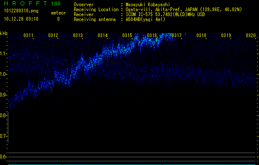This screenshot has height=165, width=259.
Task: Click the 0.6 kHz axis label
Action: (x=3, y=157)
